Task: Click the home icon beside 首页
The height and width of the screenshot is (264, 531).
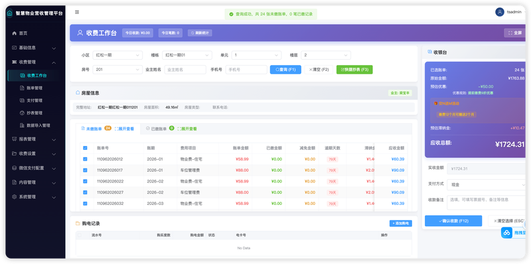Action: tap(14, 33)
